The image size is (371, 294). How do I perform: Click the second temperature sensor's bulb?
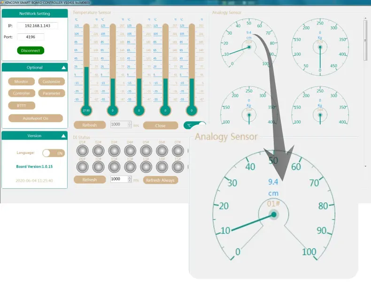113,110
